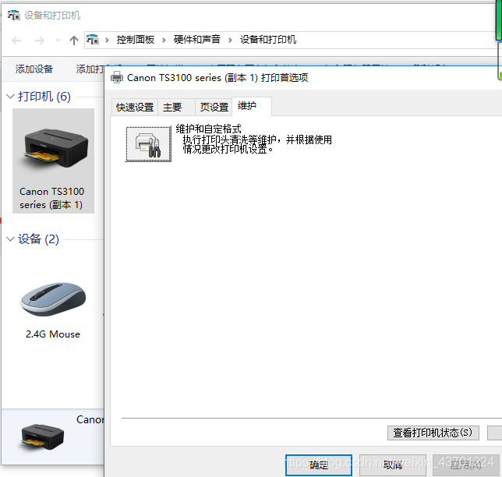Viewport: 502px width, 477px height.
Task: Switch to the 快速设置 tab
Action: click(135, 107)
